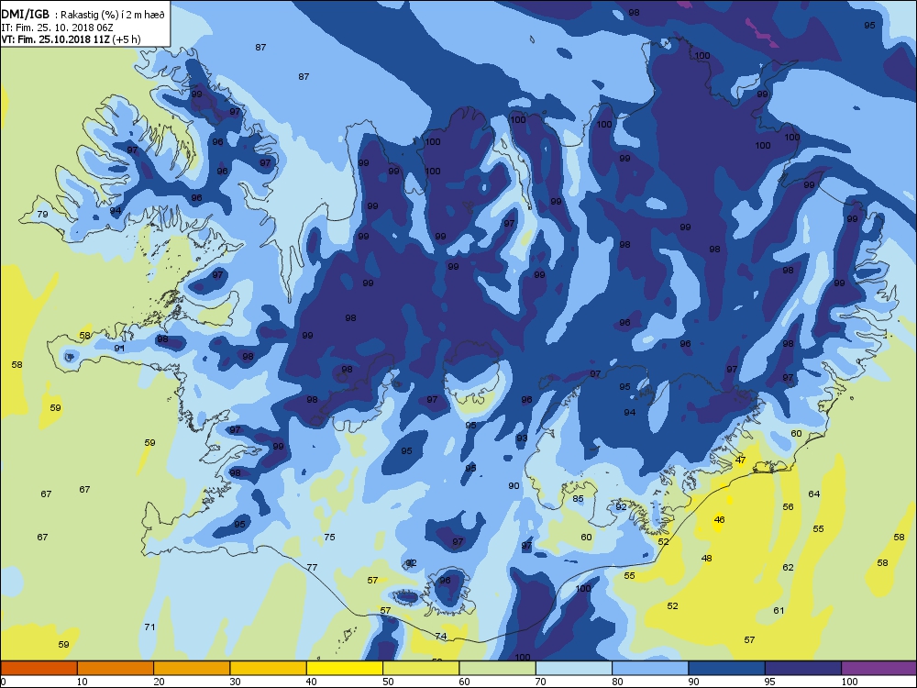Select the bright yellow 40–50 legend swatch
Viewport: 917px width, 688px height.
pos(345,668)
